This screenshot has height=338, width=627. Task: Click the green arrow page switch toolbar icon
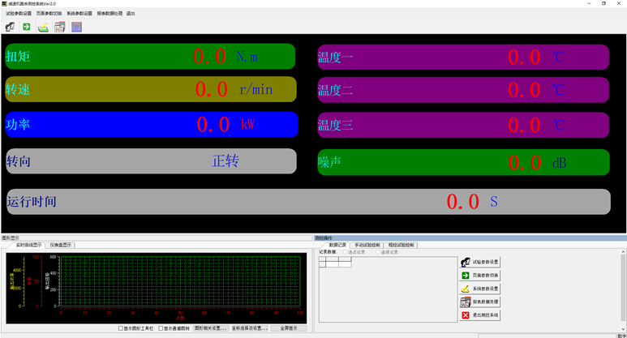26,27
